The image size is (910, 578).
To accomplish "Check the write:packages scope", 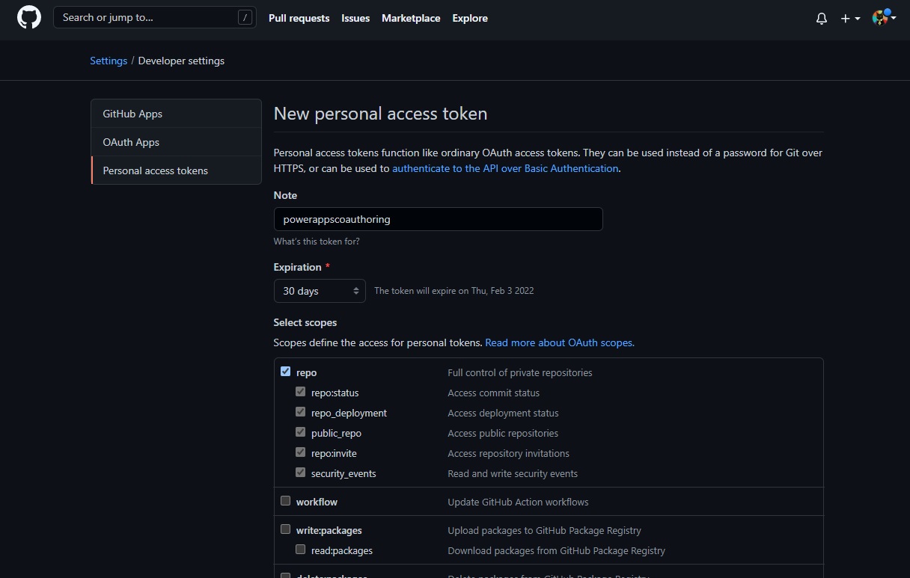I will click(x=286, y=529).
